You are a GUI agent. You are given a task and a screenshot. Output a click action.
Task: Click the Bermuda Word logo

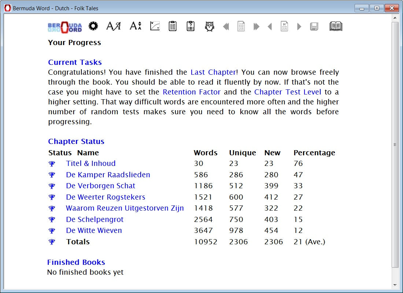[x=65, y=27]
